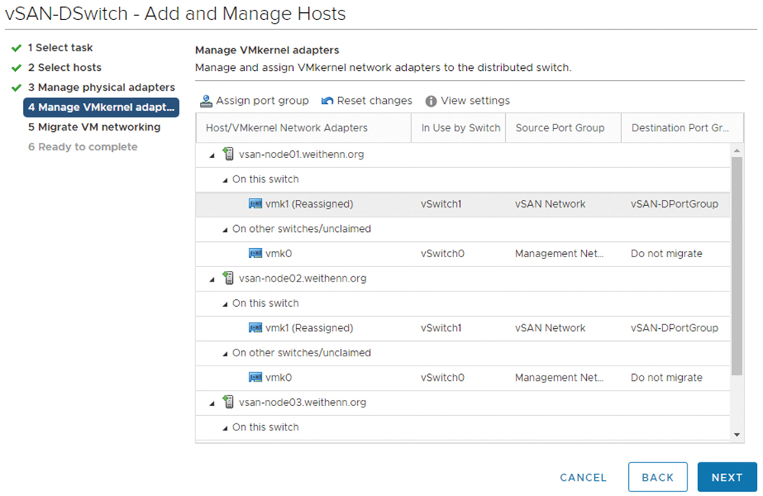Collapse the vsan-node01.weithenn.org host tree
The height and width of the screenshot is (496, 763).
click(x=211, y=155)
